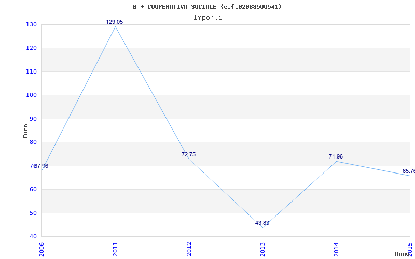The width and height of the screenshot is (415, 259).
Task: Click the 60 y-axis tick label
Action: click(33, 189)
